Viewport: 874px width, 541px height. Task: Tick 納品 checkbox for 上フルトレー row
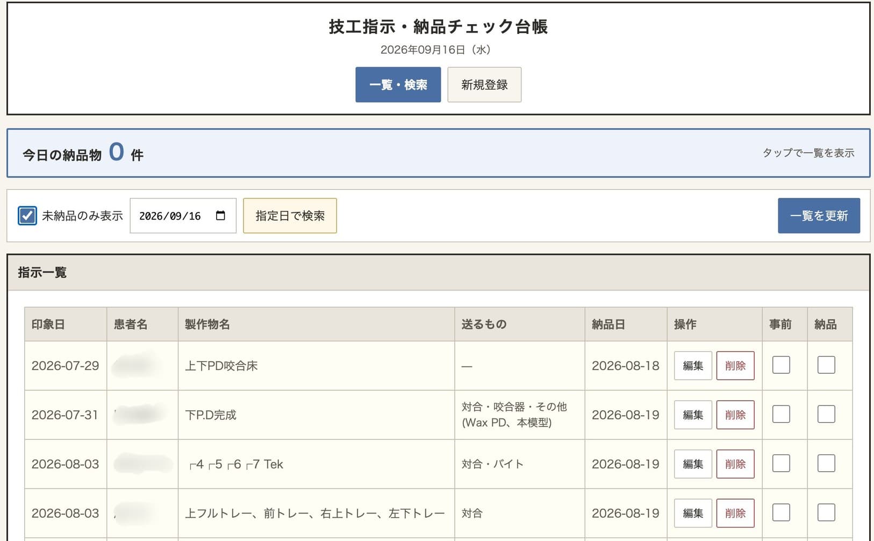[826, 513]
